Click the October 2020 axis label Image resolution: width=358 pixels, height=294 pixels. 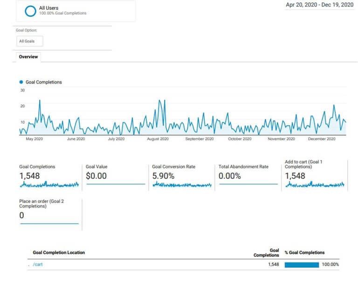[240, 139]
